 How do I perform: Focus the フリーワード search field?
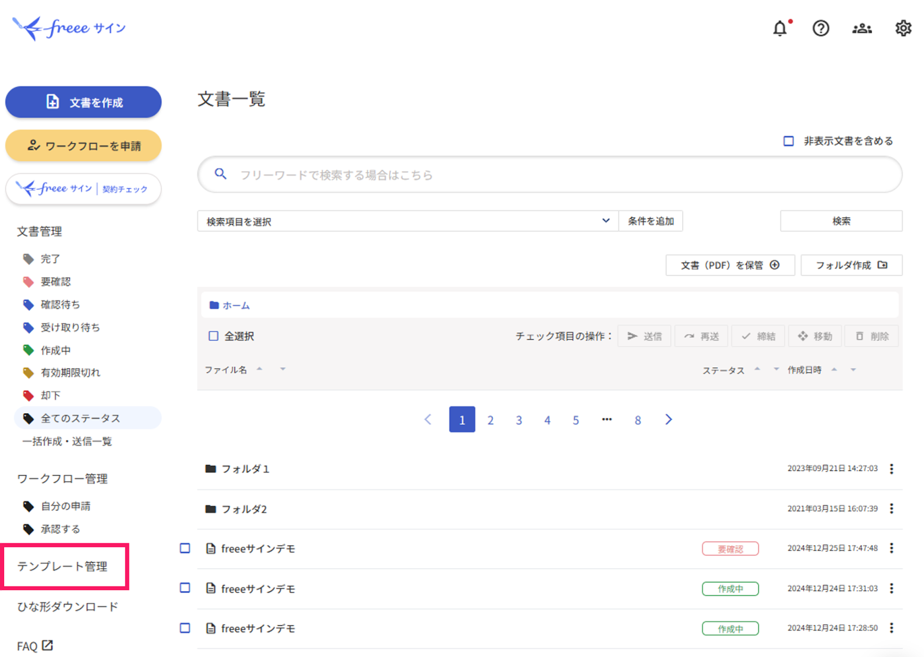point(550,174)
